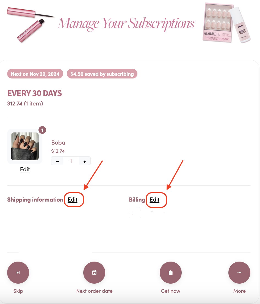Click the Get now label
Screen dimensions: 260x304
(171, 291)
